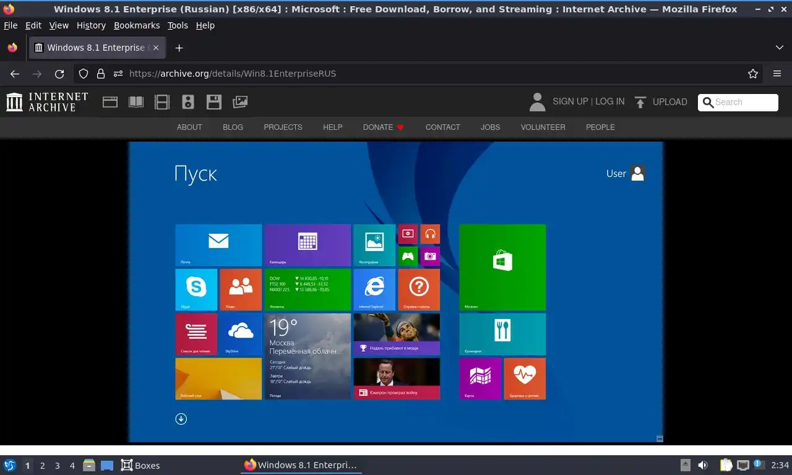Click the People tile

[x=241, y=289]
